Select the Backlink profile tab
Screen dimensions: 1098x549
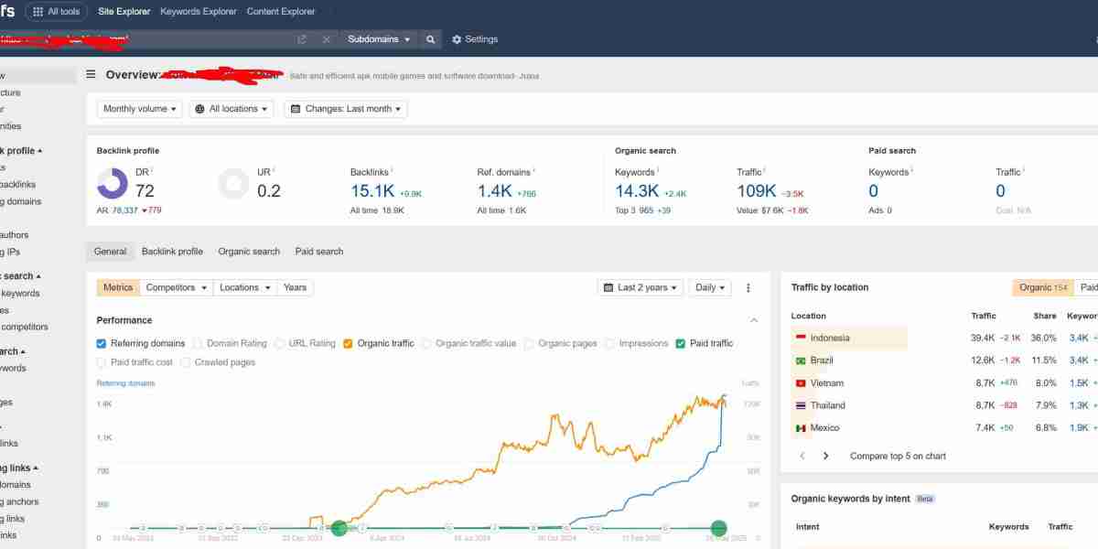tap(172, 252)
